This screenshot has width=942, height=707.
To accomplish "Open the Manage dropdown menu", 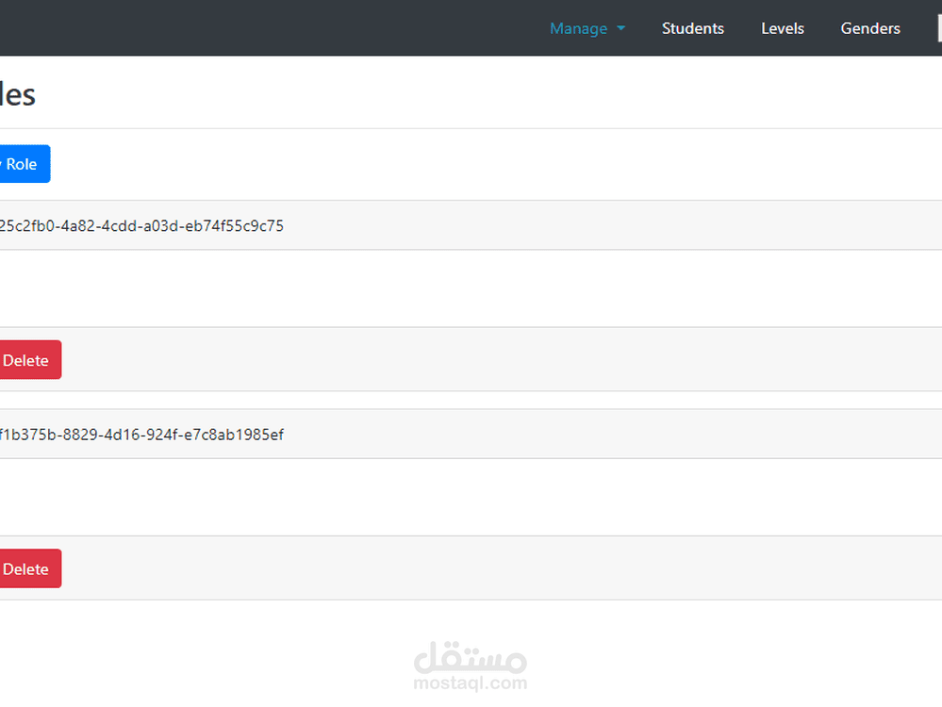I will (x=587, y=28).
